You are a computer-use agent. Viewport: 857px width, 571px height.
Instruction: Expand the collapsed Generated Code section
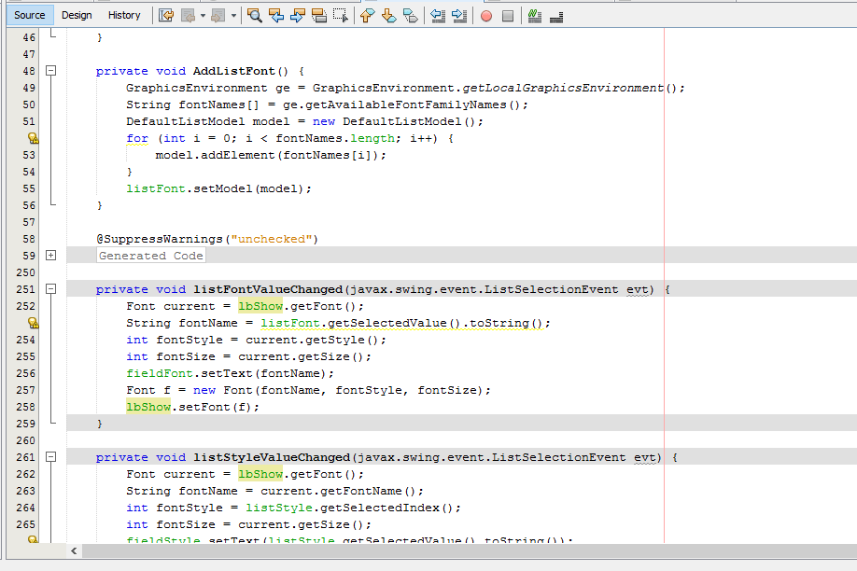(x=51, y=255)
